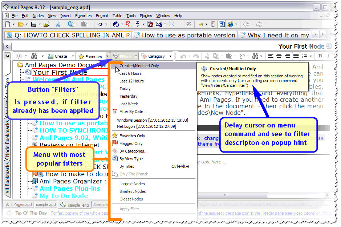
Task: Open the dropdown arrow beside New document
Action: pos(13,24)
